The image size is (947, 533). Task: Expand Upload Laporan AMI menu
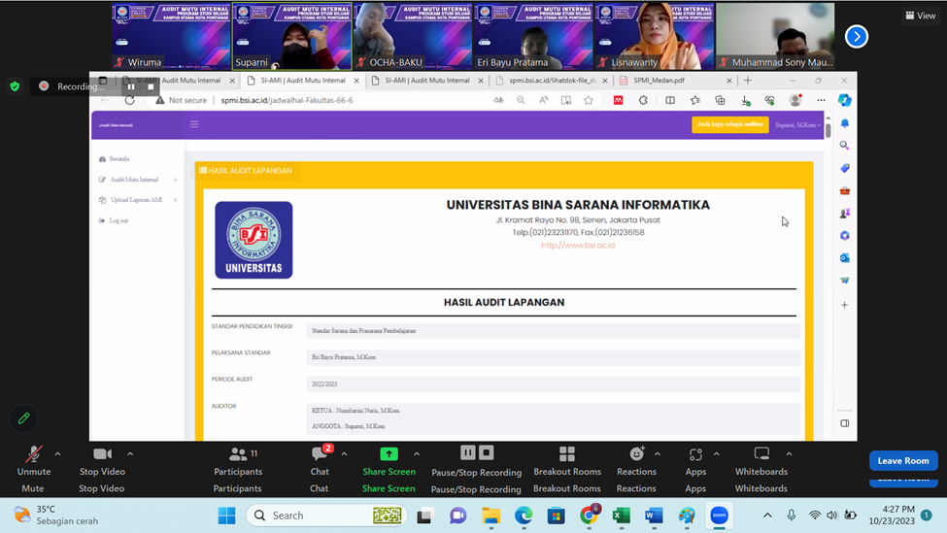pyautogui.click(x=138, y=200)
